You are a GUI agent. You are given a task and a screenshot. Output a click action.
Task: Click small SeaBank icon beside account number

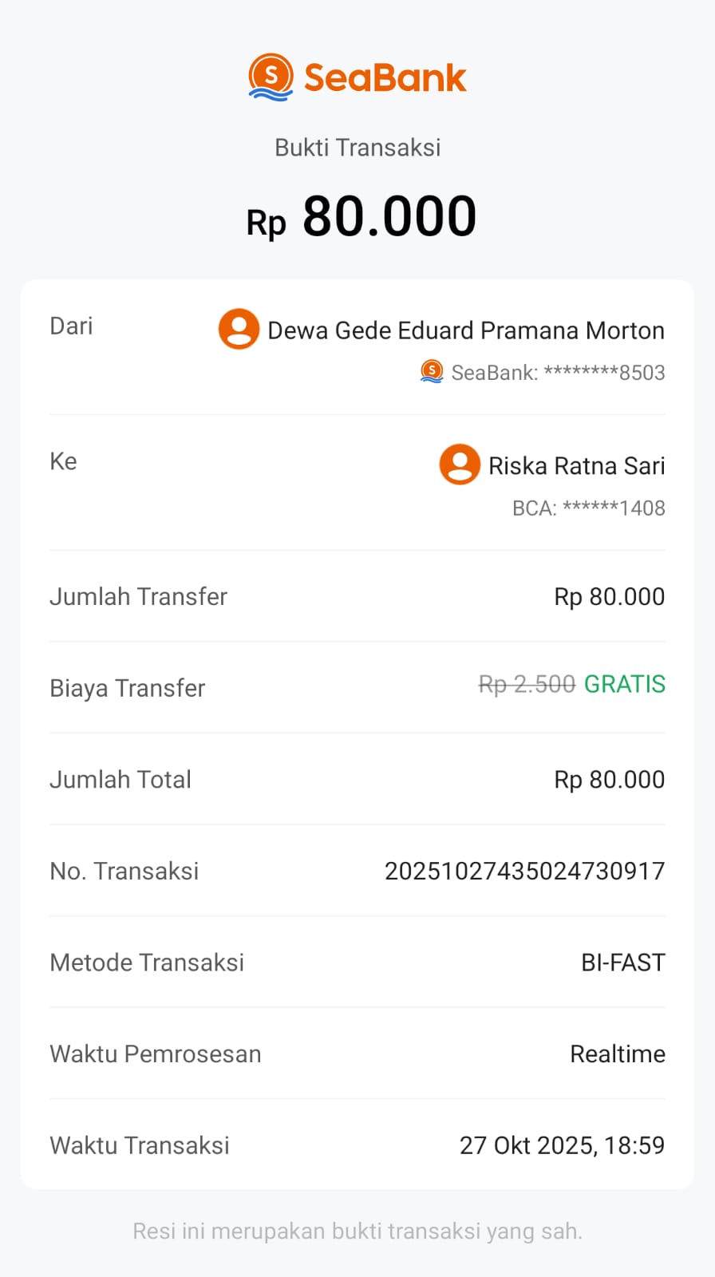[432, 371]
